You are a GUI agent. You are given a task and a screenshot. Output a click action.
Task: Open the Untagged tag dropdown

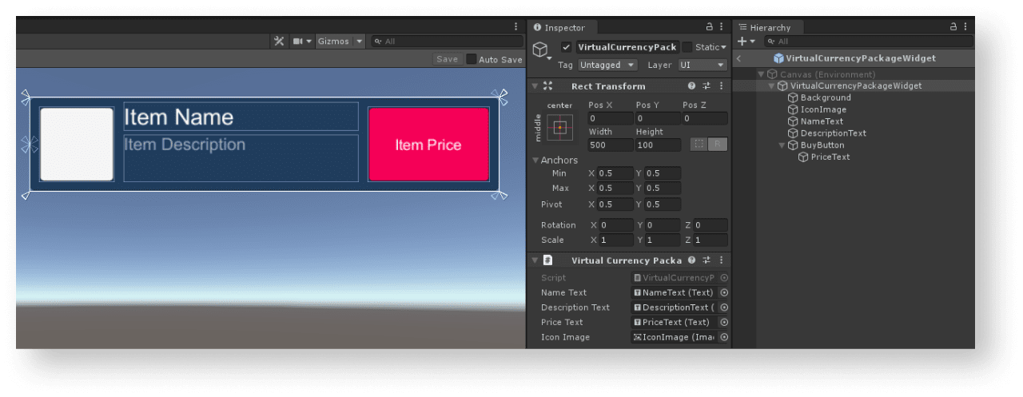(607, 65)
